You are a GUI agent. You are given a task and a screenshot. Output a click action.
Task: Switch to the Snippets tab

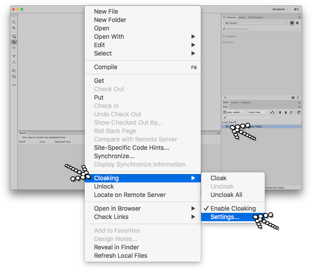pyautogui.click(x=245, y=103)
